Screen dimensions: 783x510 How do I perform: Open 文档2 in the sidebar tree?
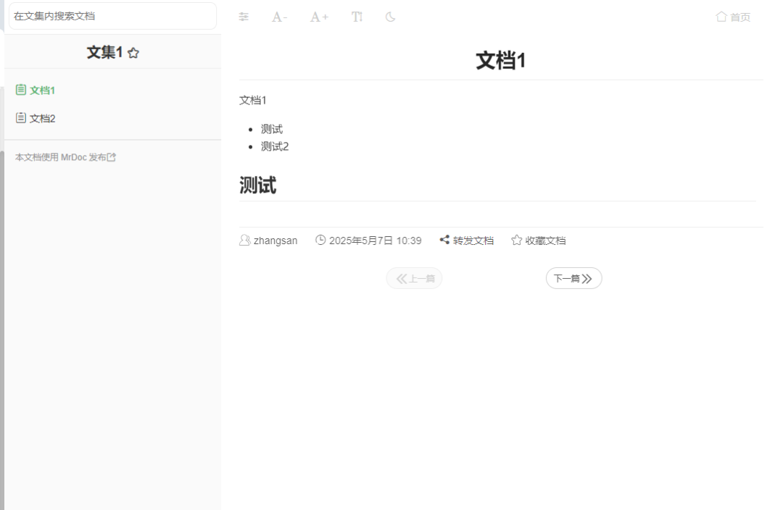(36, 118)
